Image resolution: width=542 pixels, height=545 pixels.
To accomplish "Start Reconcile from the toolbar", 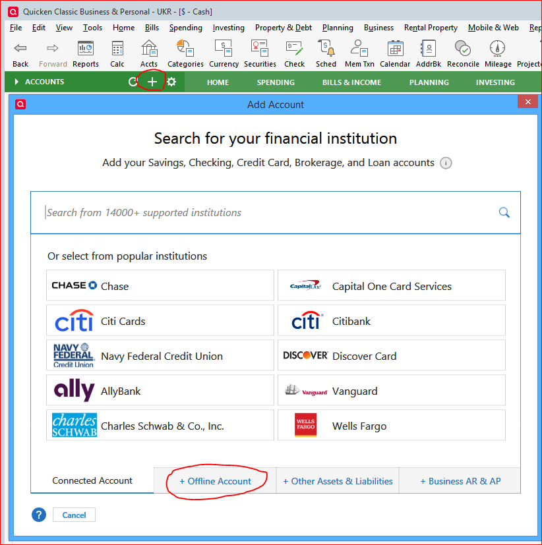I will click(x=463, y=53).
